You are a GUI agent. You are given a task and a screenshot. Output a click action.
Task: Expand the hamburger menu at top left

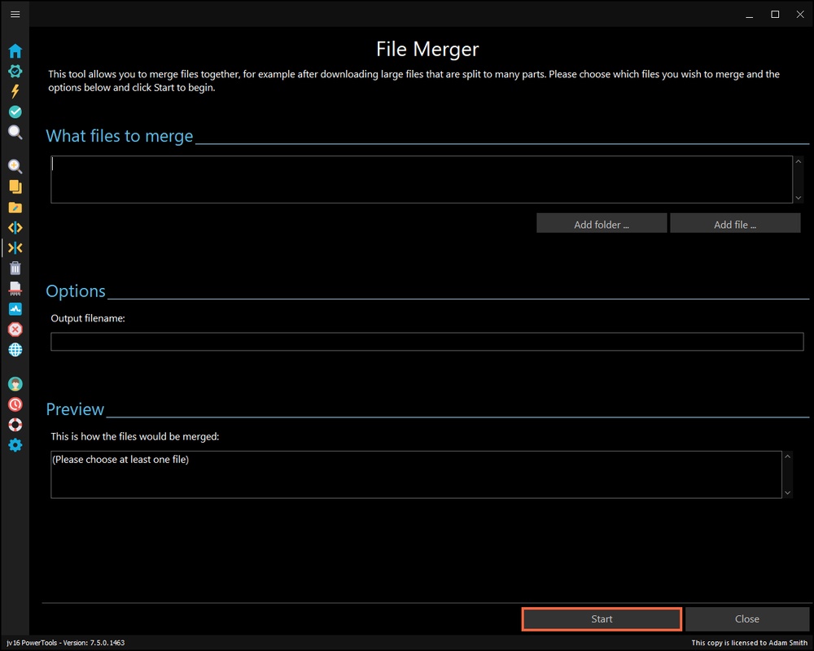pyautogui.click(x=15, y=15)
